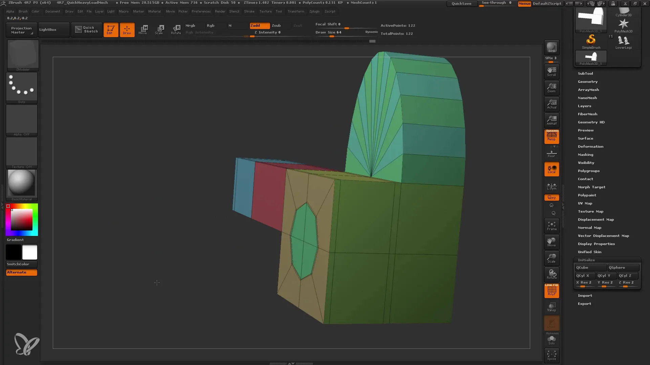Viewport: 650px width, 365px height.
Task: Open the Preferences menu
Action: click(201, 11)
